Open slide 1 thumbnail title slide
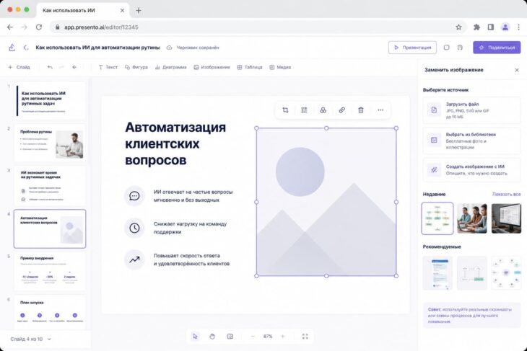Screen dimensions: 527x351 49,101
